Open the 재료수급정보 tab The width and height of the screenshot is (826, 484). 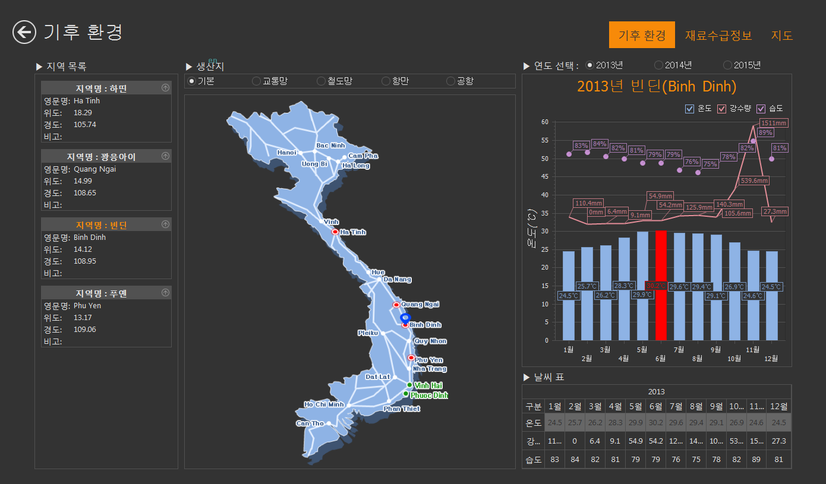(x=718, y=35)
